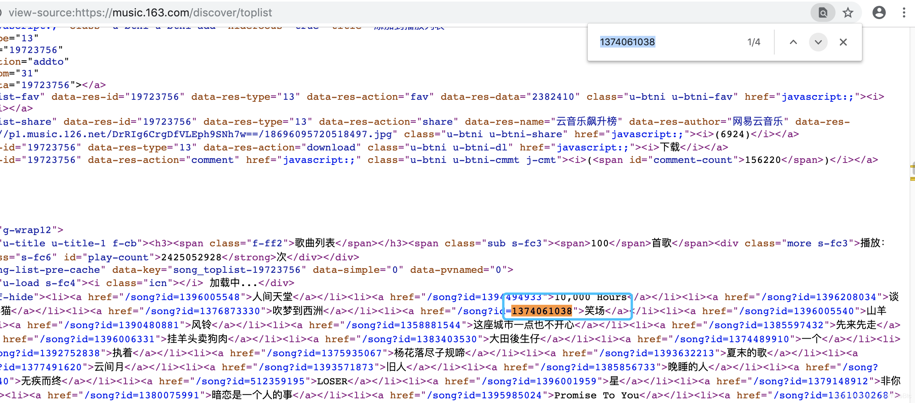Click the bookmark star icon
This screenshot has width=915, height=403.
coord(848,13)
